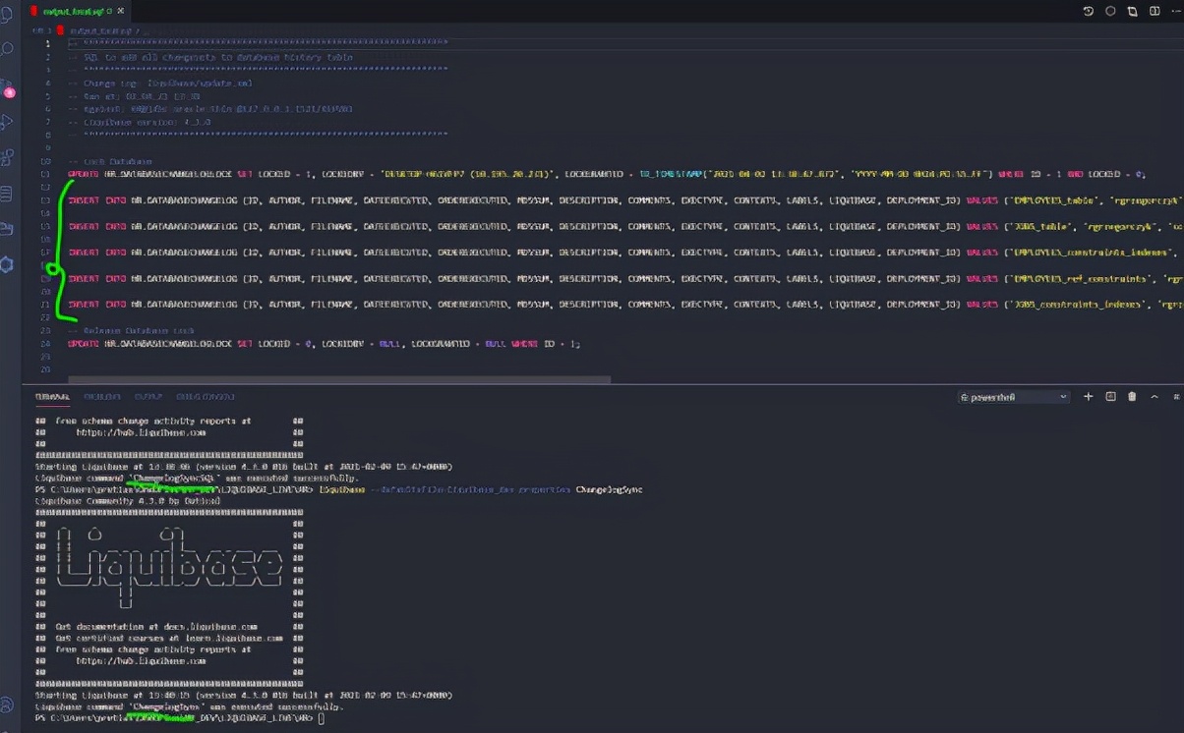Viewport: 1184px width, 733px height.
Task: Create a new terminal with plus icon
Action: [x=1089, y=397]
